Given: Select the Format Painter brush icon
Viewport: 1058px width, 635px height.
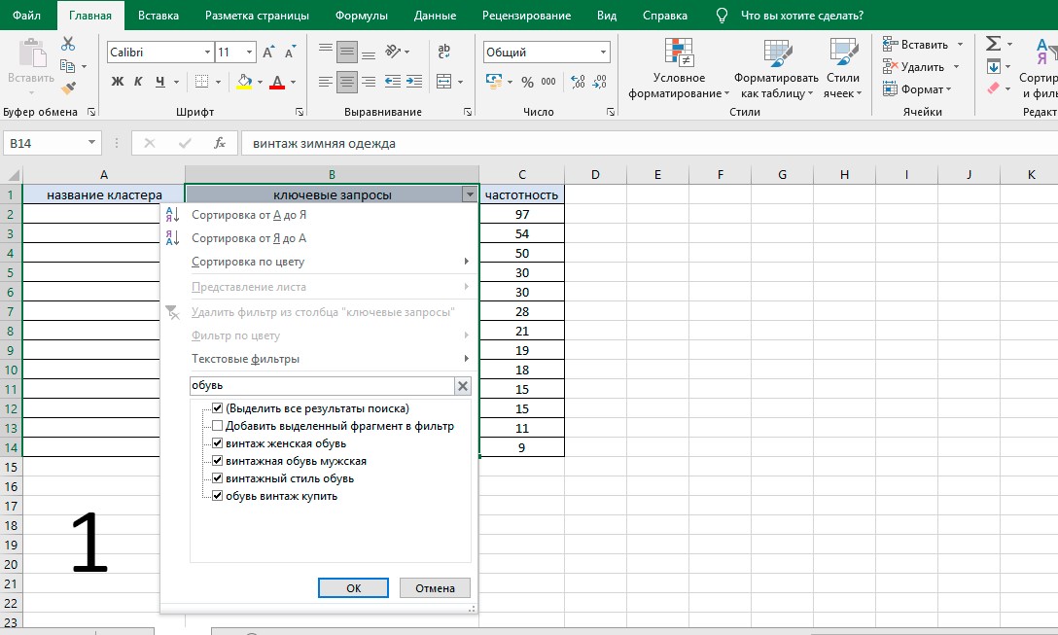Looking at the screenshot, I should tap(67, 88).
